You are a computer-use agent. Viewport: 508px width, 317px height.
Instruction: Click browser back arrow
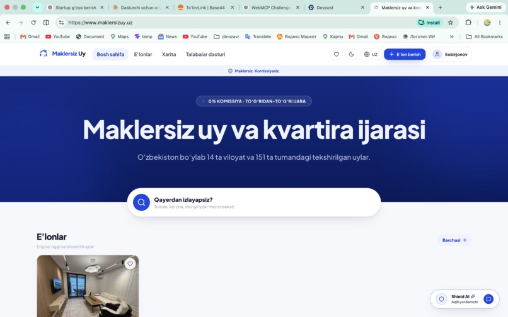tap(8, 22)
